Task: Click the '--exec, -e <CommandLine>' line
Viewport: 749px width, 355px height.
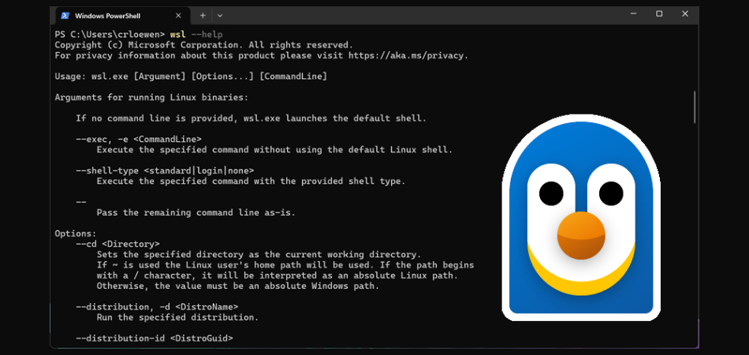Action: 139,139
